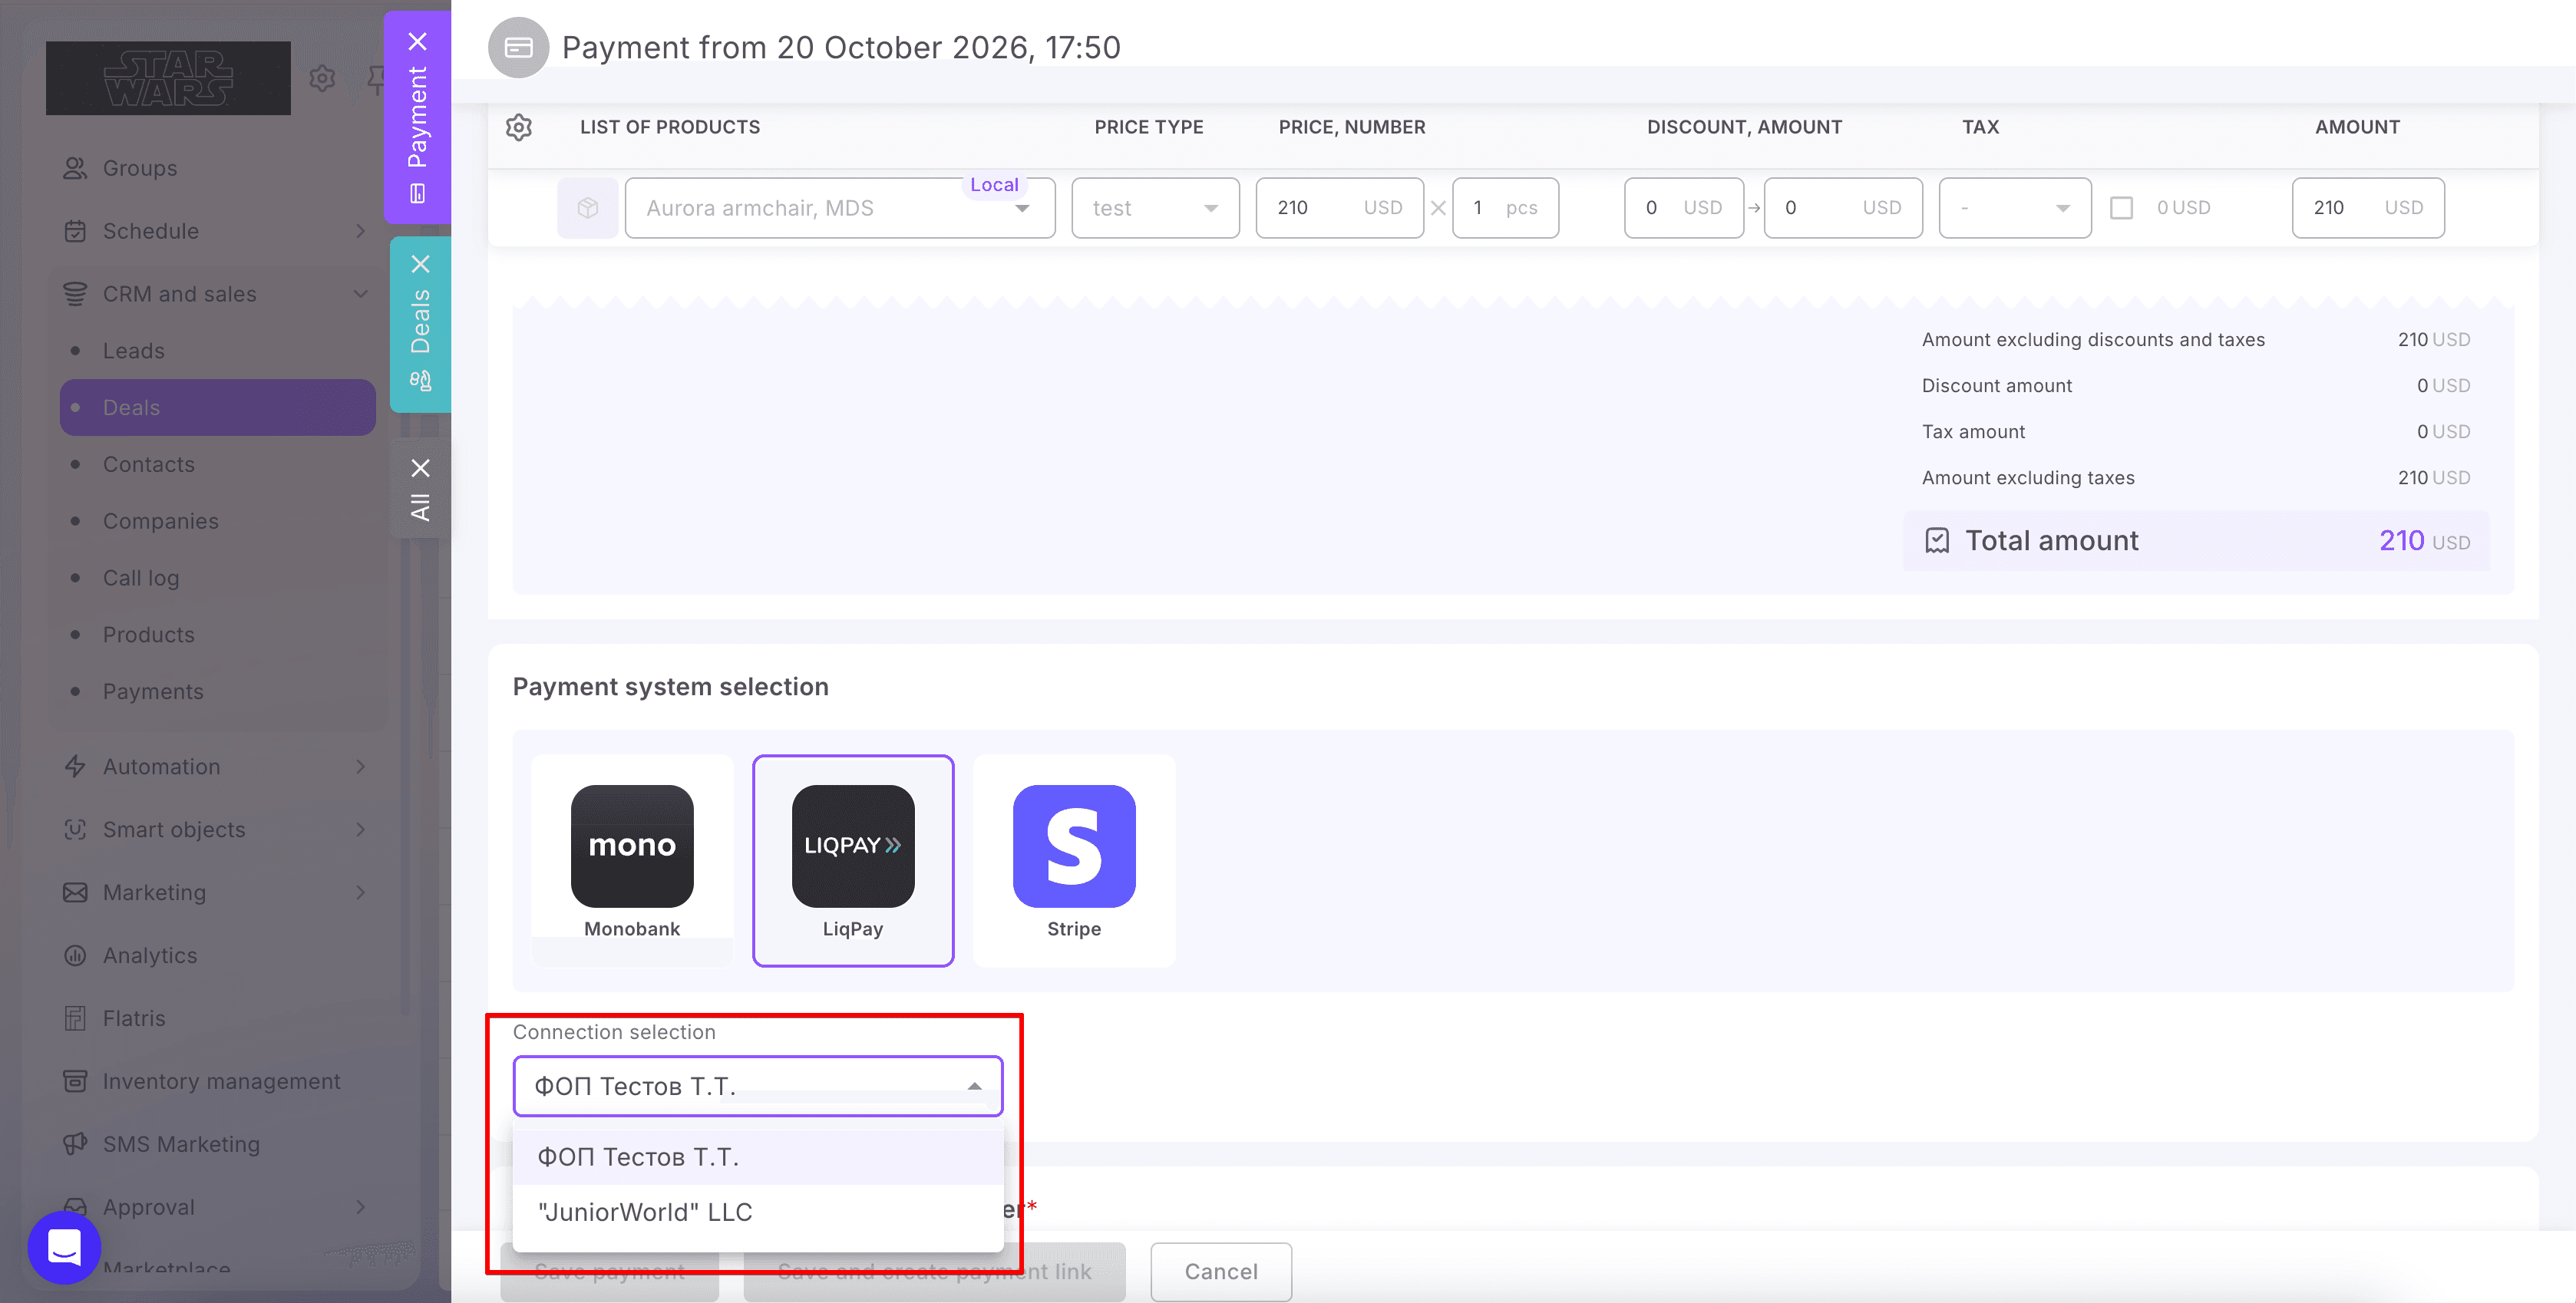The height and width of the screenshot is (1303, 2576).
Task: Edit the row amount field 210 USD
Action: 2368,208
